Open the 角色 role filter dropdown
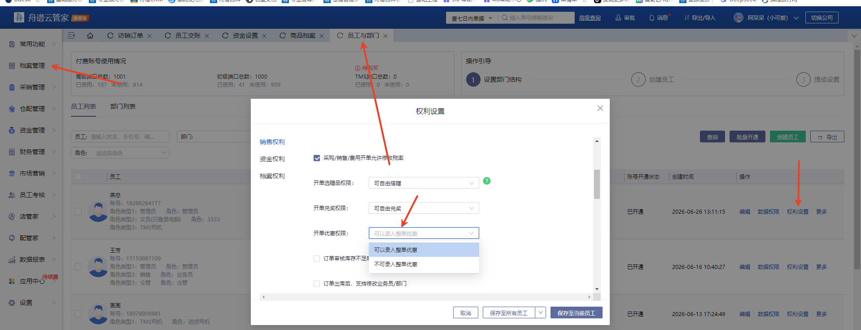This screenshot has width=861, height=330. tap(120, 153)
